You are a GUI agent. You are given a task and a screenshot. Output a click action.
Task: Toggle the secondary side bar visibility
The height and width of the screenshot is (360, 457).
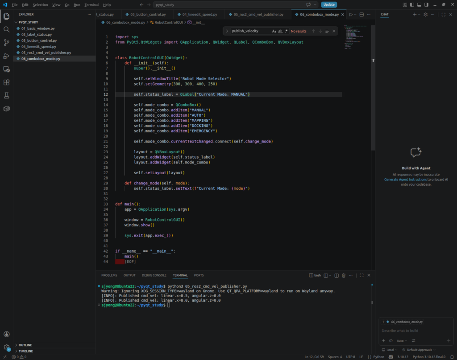[x=426, y=4]
